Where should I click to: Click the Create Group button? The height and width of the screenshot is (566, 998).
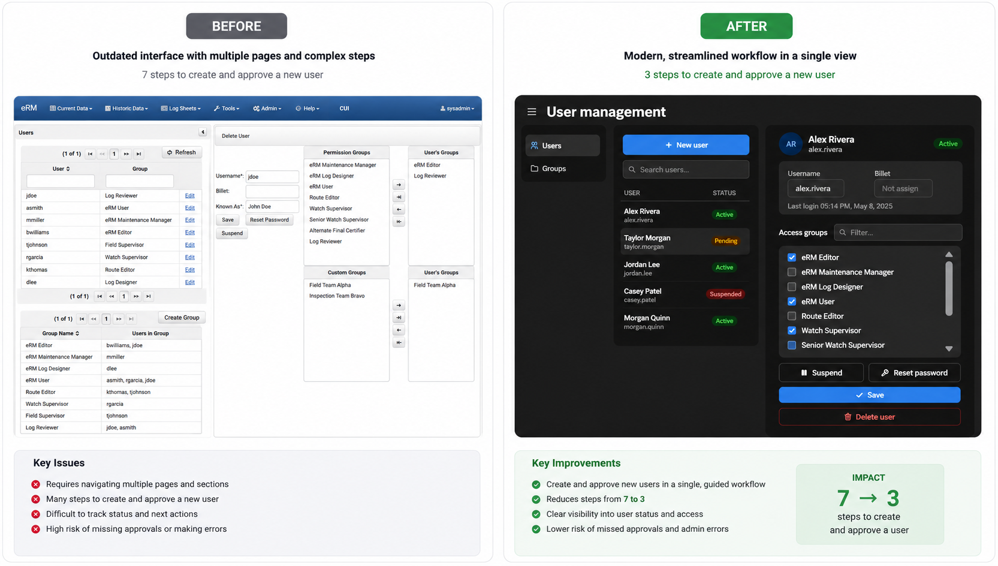(x=182, y=318)
